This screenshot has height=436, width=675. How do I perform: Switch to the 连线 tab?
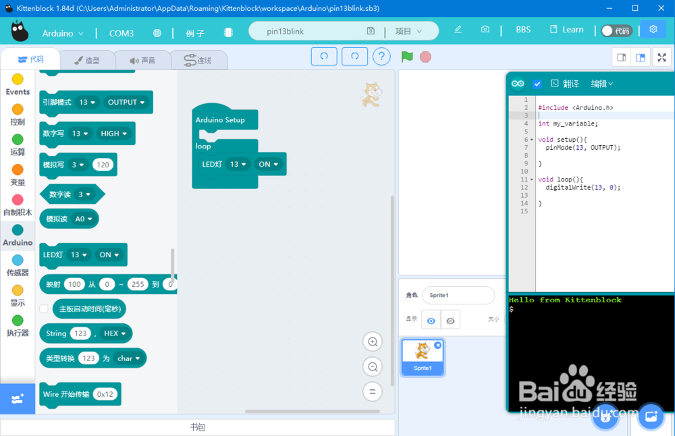click(x=198, y=60)
